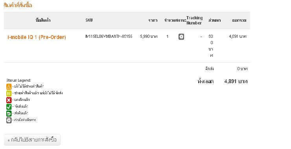Screen dimensions: 291x149
Task: Click the yellow pause paid-not-shipped legend icon
Action: coord(9,93)
